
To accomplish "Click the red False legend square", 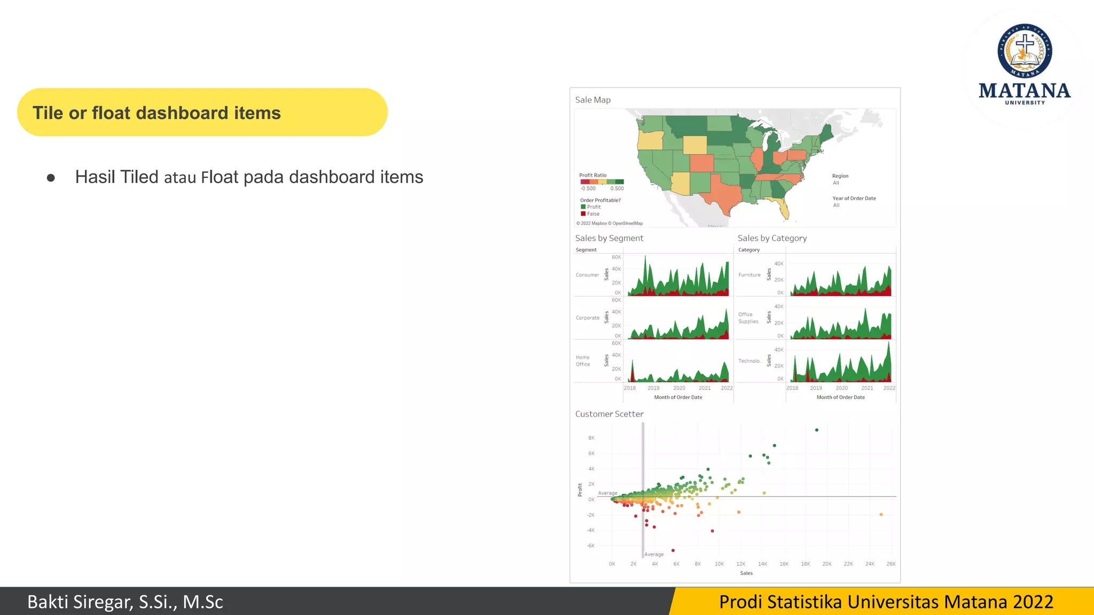I will point(583,214).
